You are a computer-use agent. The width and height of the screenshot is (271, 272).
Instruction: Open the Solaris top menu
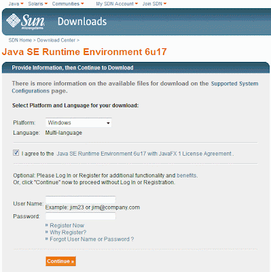[x=38, y=3]
